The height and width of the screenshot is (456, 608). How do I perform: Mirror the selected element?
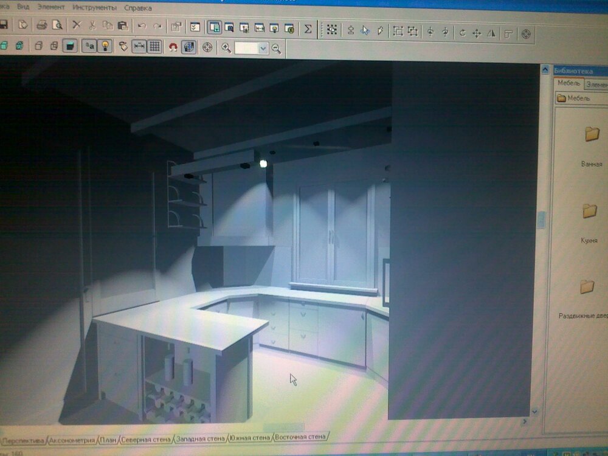tap(491, 33)
